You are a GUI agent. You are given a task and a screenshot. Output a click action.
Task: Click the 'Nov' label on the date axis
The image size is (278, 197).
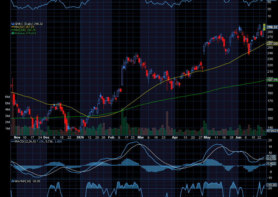pyautogui.click(x=17, y=138)
